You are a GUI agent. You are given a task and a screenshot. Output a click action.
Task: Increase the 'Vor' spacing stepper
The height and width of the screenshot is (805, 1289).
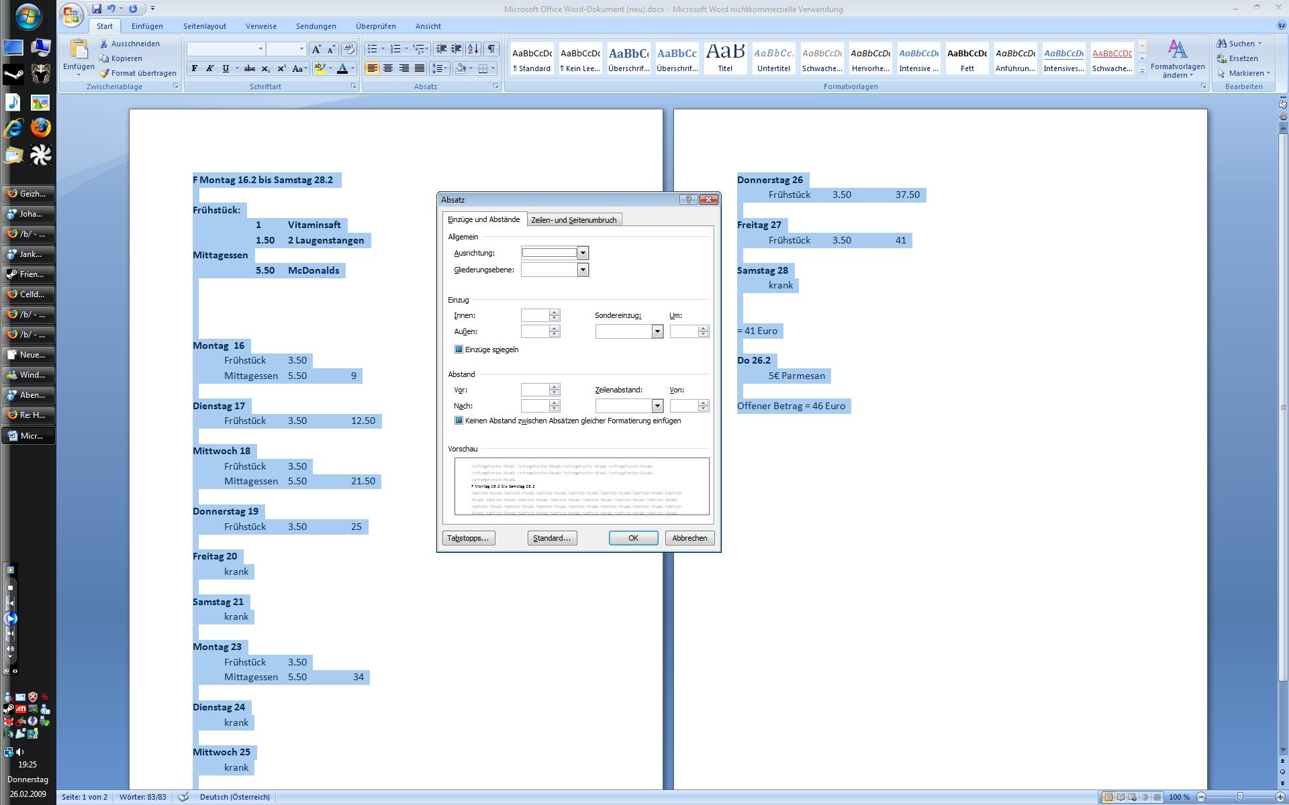pos(555,386)
